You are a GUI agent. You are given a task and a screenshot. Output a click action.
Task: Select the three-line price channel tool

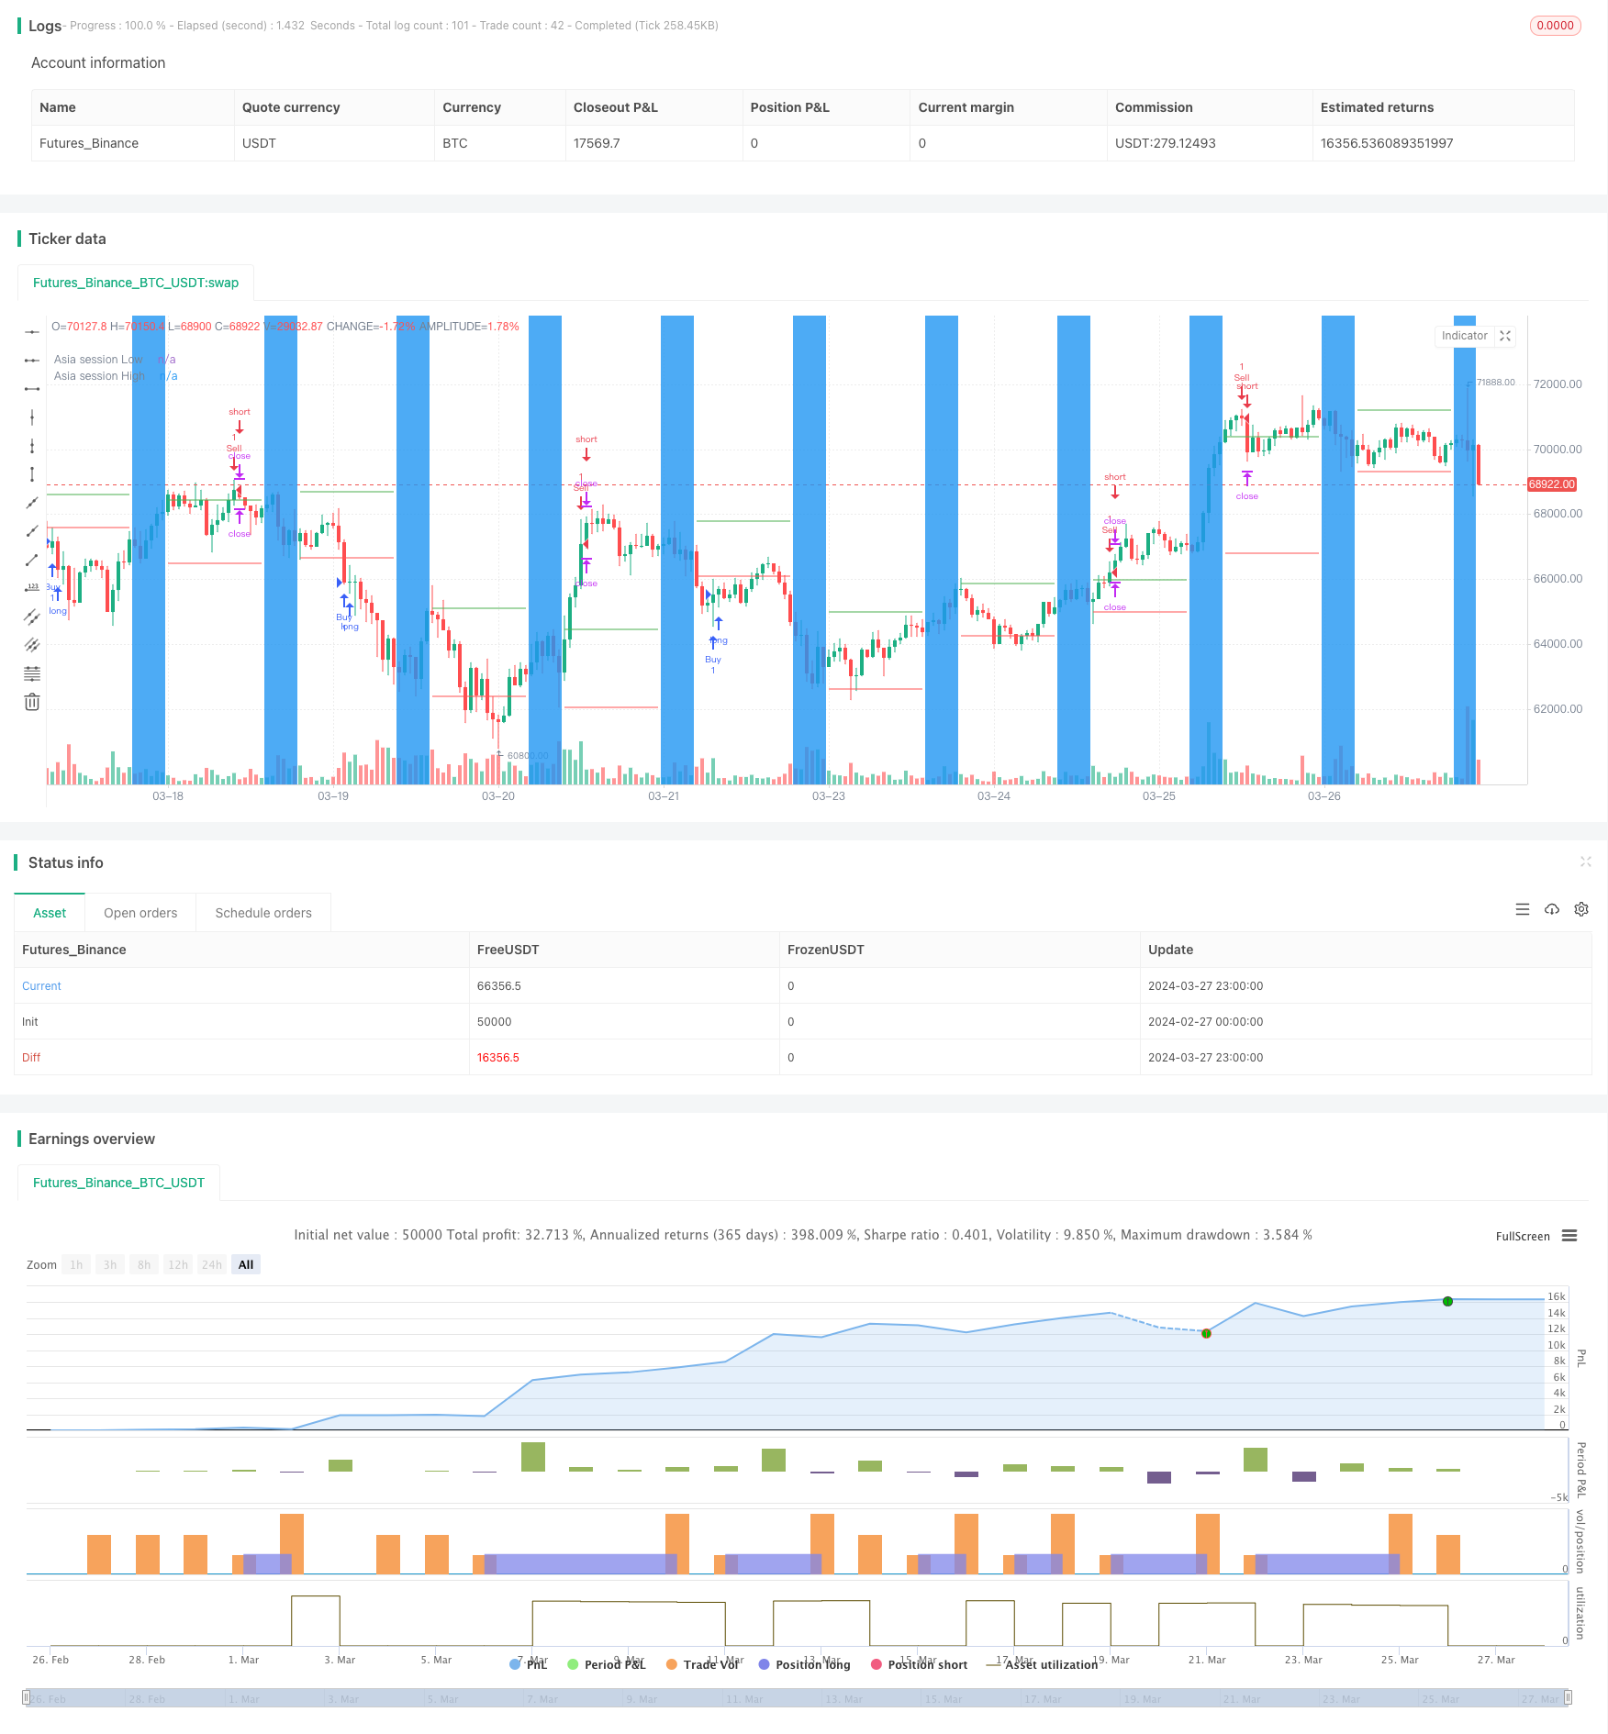(32, 645)
